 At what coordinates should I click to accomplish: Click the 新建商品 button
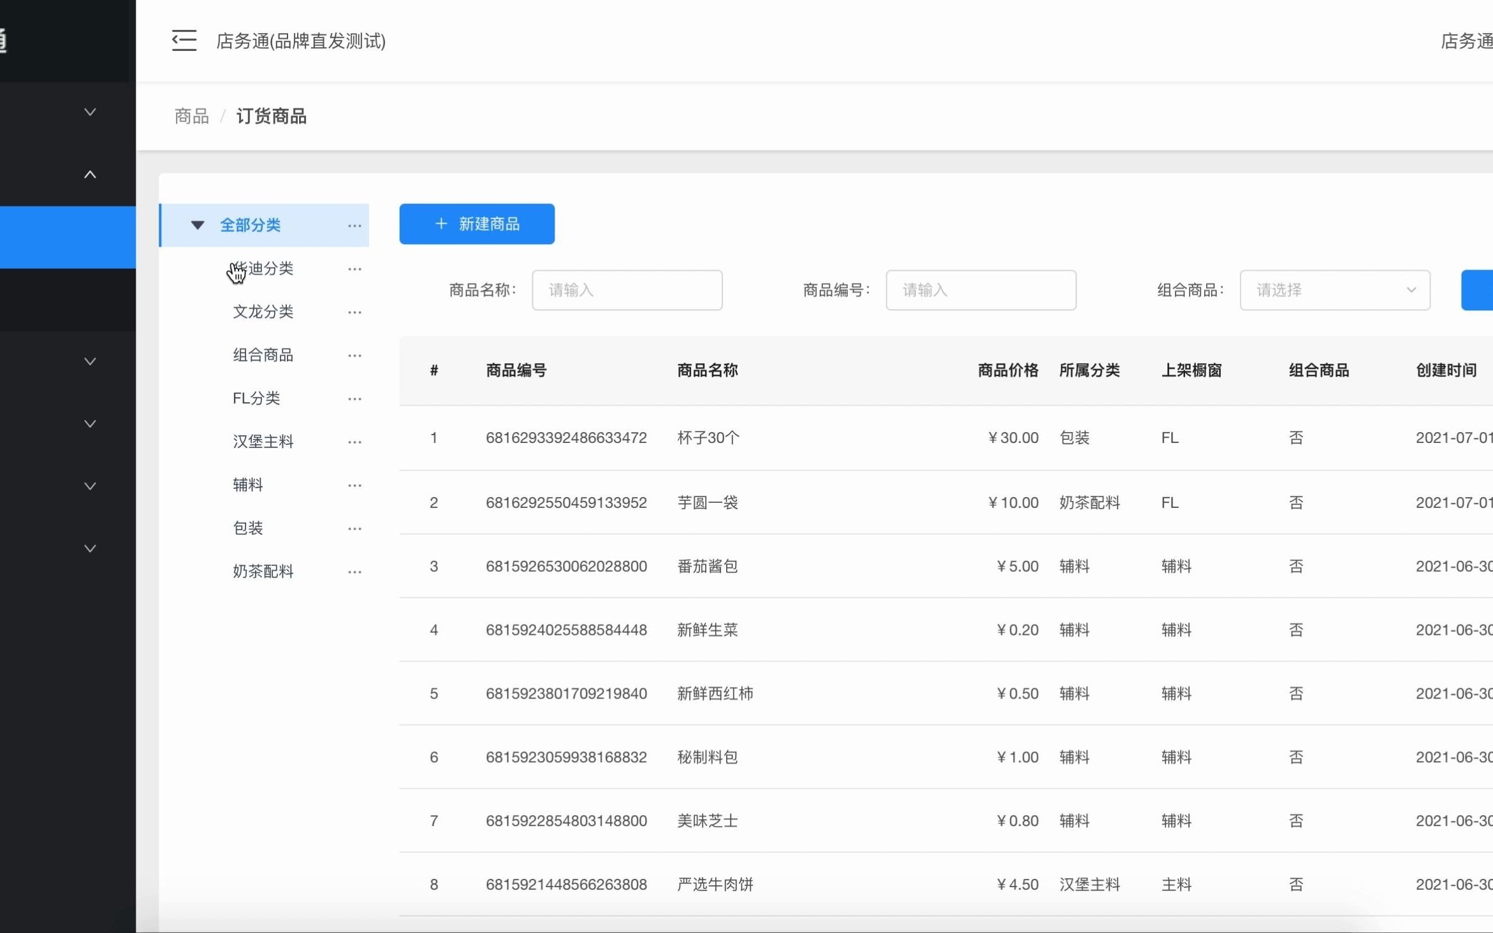pyautogui.click(x=477, y=224)
